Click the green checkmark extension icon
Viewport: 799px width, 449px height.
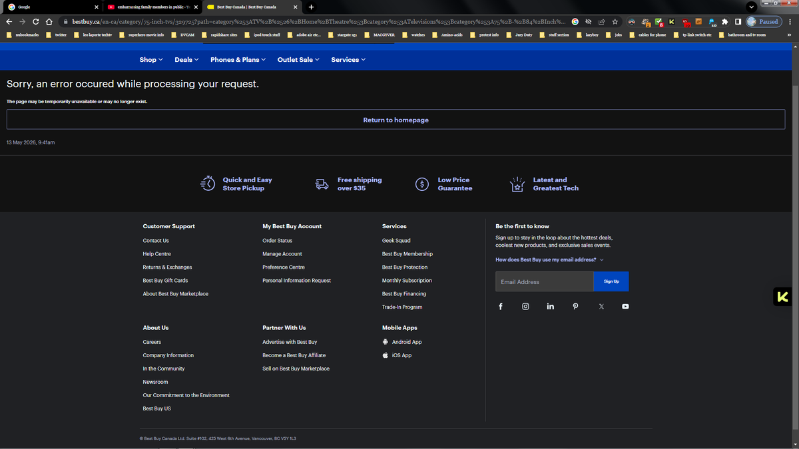(x=659, y=21)
